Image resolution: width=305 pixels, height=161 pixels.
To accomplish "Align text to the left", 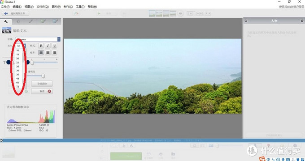I will (x=41, y=53).
